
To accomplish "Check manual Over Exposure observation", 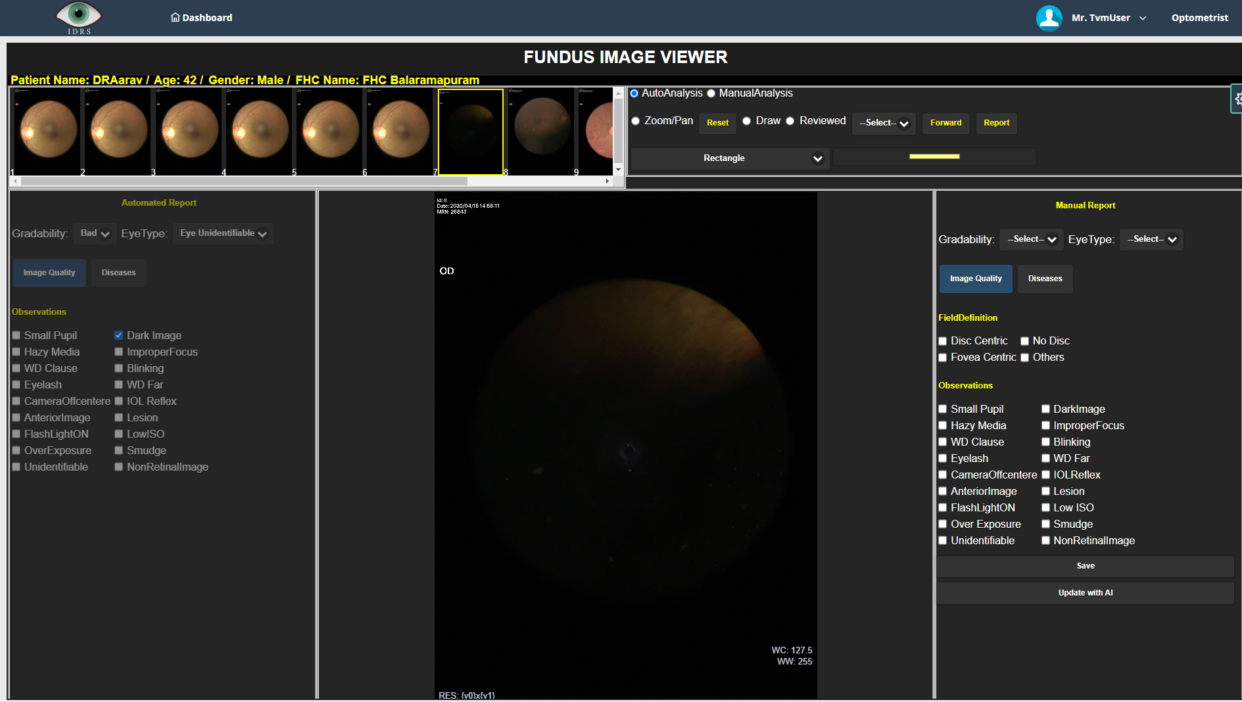I will click(x=943, y=524).
